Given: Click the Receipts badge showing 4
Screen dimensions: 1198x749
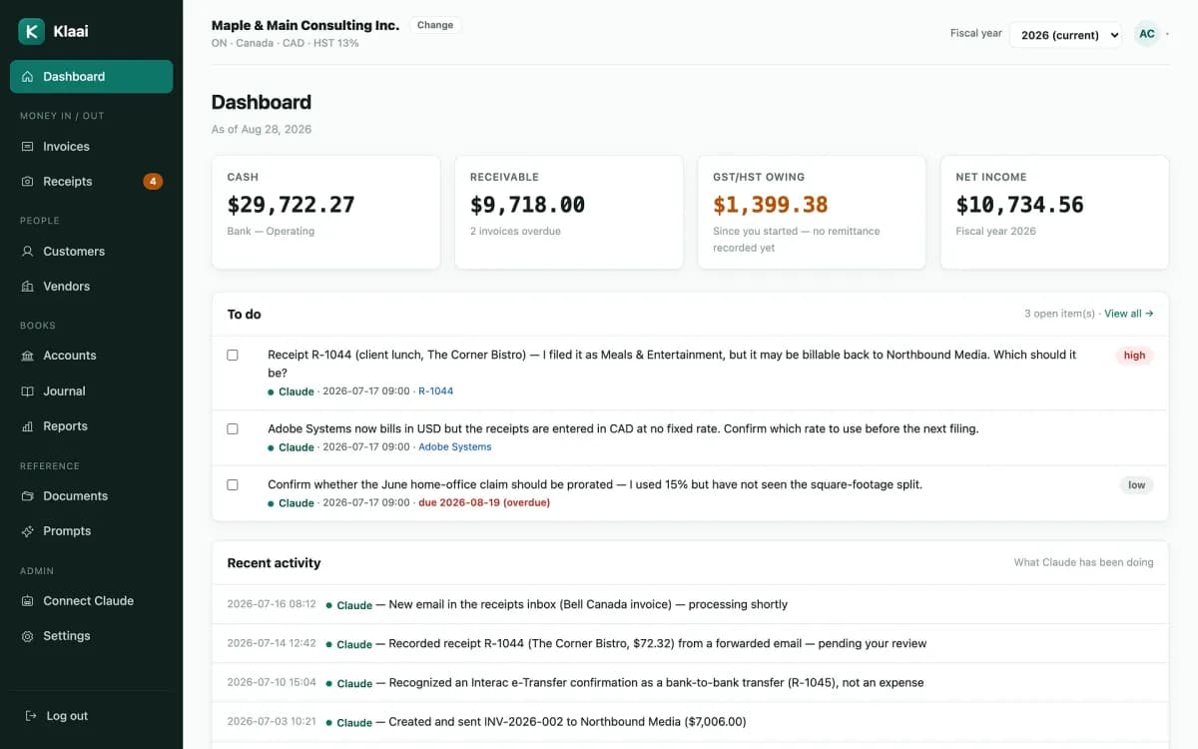Looking at the screenshot, I should click(153, 182).
